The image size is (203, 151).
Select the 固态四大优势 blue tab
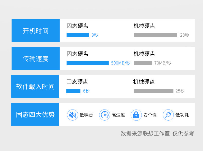point(35,114)
